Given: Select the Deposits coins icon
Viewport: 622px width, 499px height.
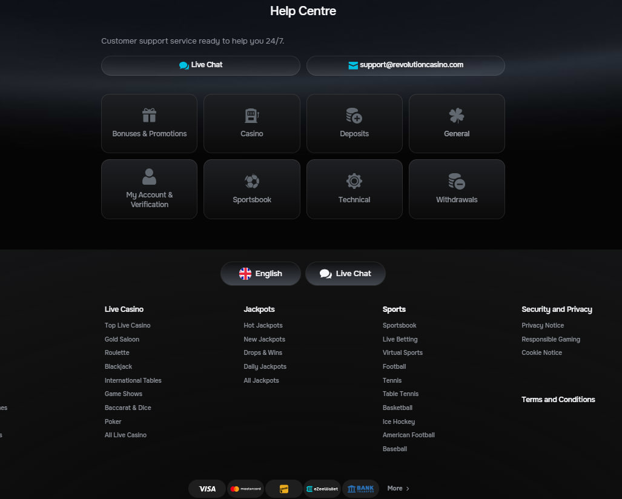Looking at the screenshot, I should [354, 115].
